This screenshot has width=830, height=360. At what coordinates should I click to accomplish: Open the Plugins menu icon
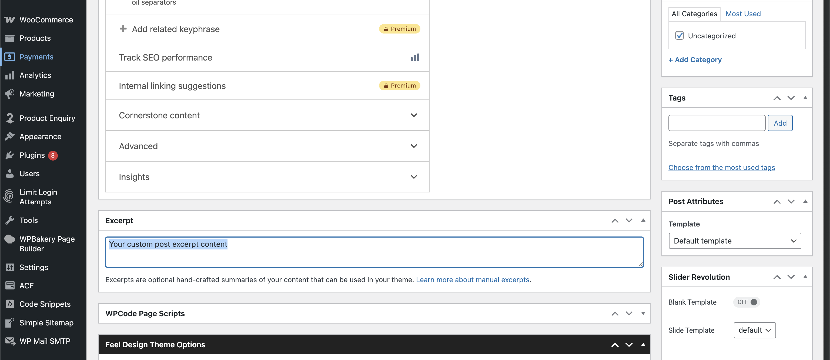[10, 155]
